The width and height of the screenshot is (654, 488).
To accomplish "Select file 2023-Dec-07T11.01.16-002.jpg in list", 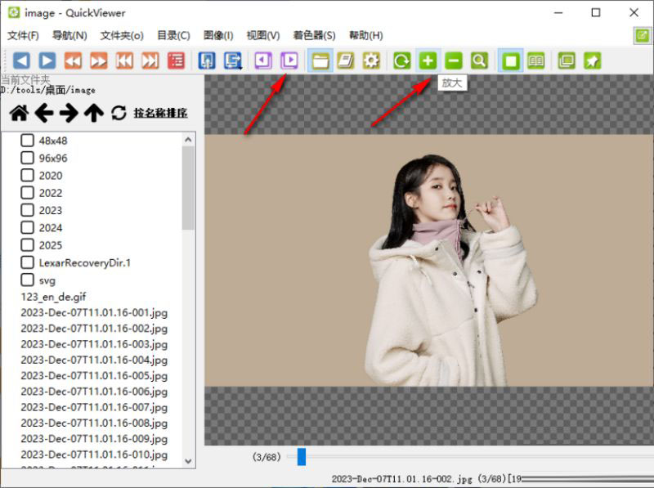I will (94, 329).
